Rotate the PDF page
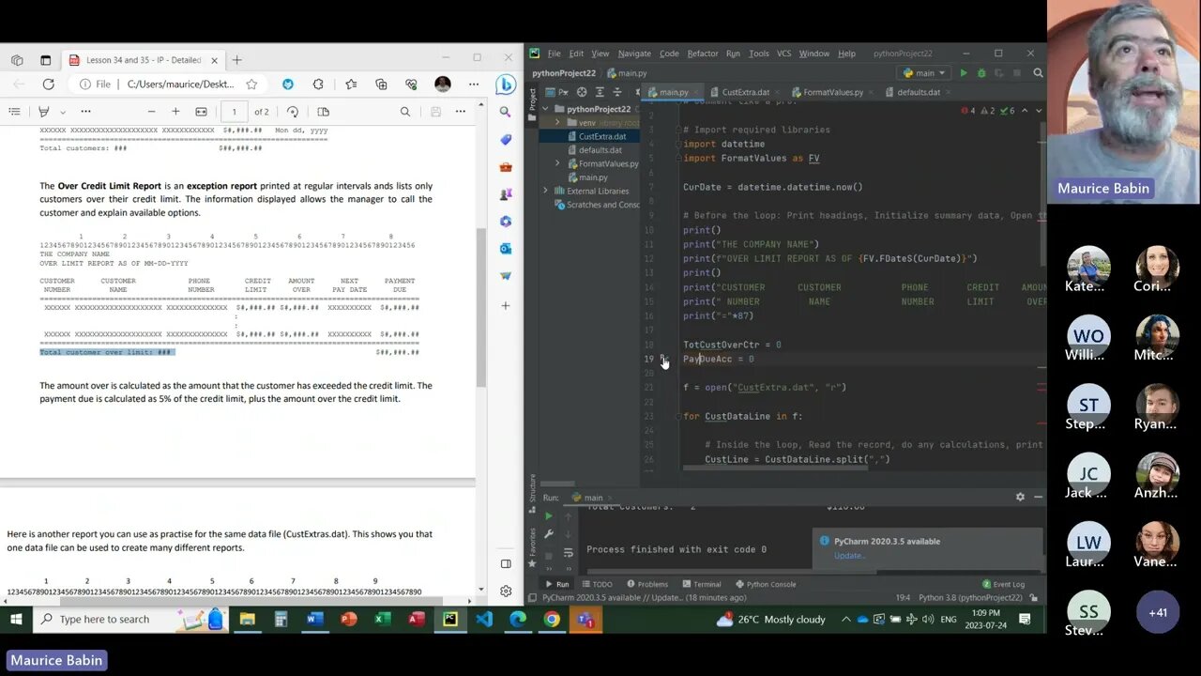Image resolution: width=1201 pixels, height=676 pixels. pos(293,112)
